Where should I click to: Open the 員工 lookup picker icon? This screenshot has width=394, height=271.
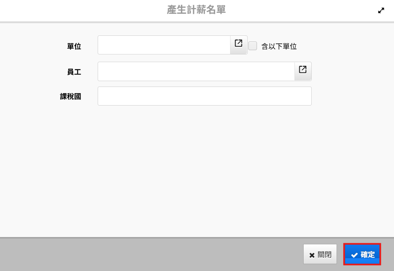[303, 70]
